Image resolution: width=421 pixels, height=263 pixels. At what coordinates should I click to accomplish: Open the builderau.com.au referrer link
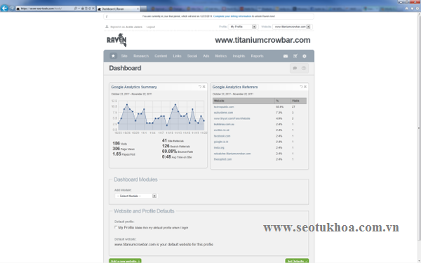224,124
